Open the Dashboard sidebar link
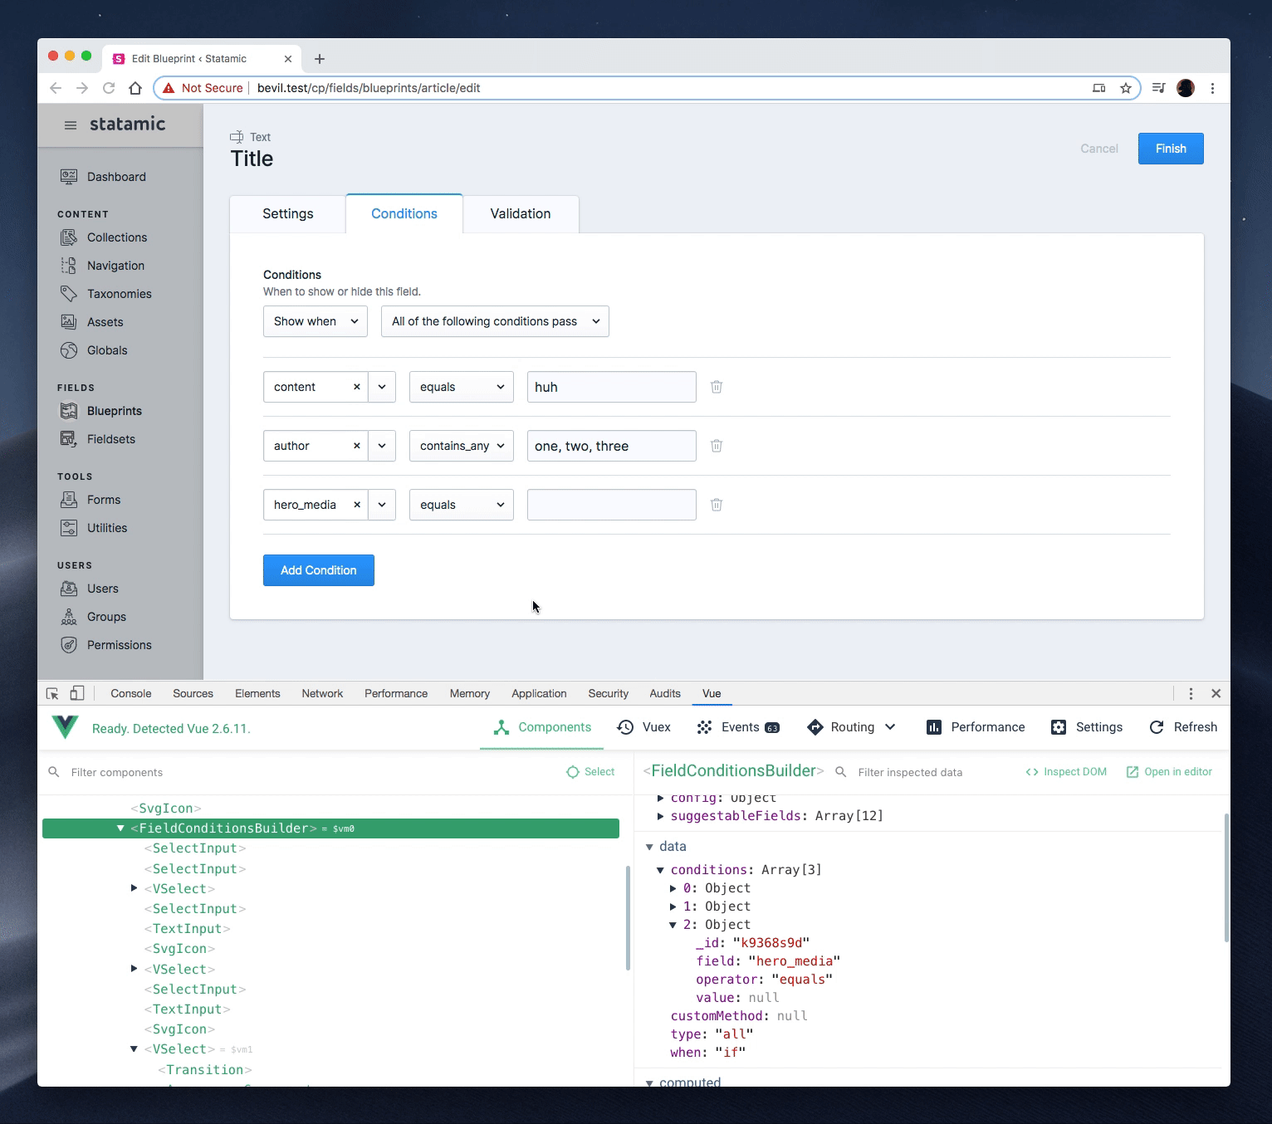1272x1124 pixels. 103,177
